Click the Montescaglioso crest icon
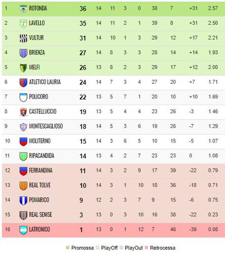 [23, 127]
